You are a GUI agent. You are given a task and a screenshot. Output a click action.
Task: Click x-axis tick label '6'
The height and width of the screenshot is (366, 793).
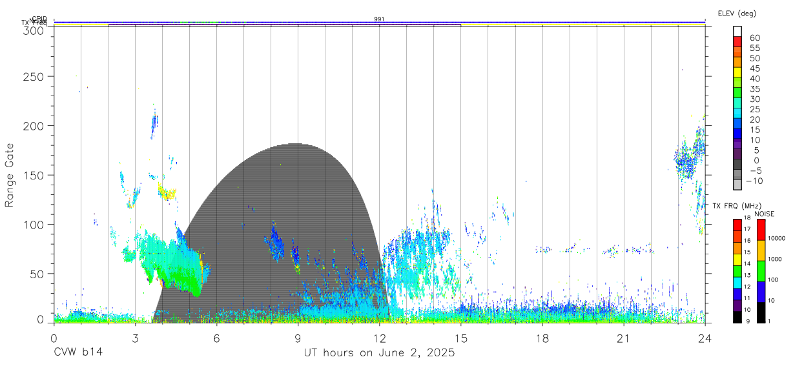coord(216,338)
